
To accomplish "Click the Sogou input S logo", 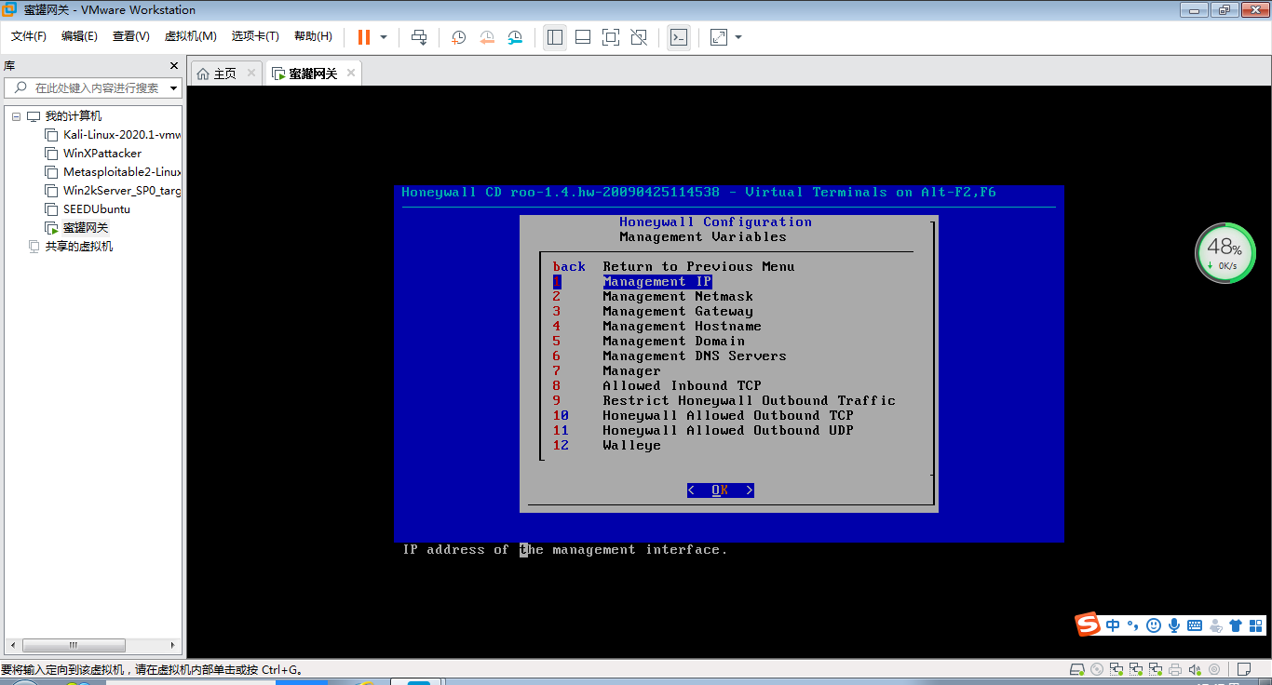I will (x=1089, y=625).
